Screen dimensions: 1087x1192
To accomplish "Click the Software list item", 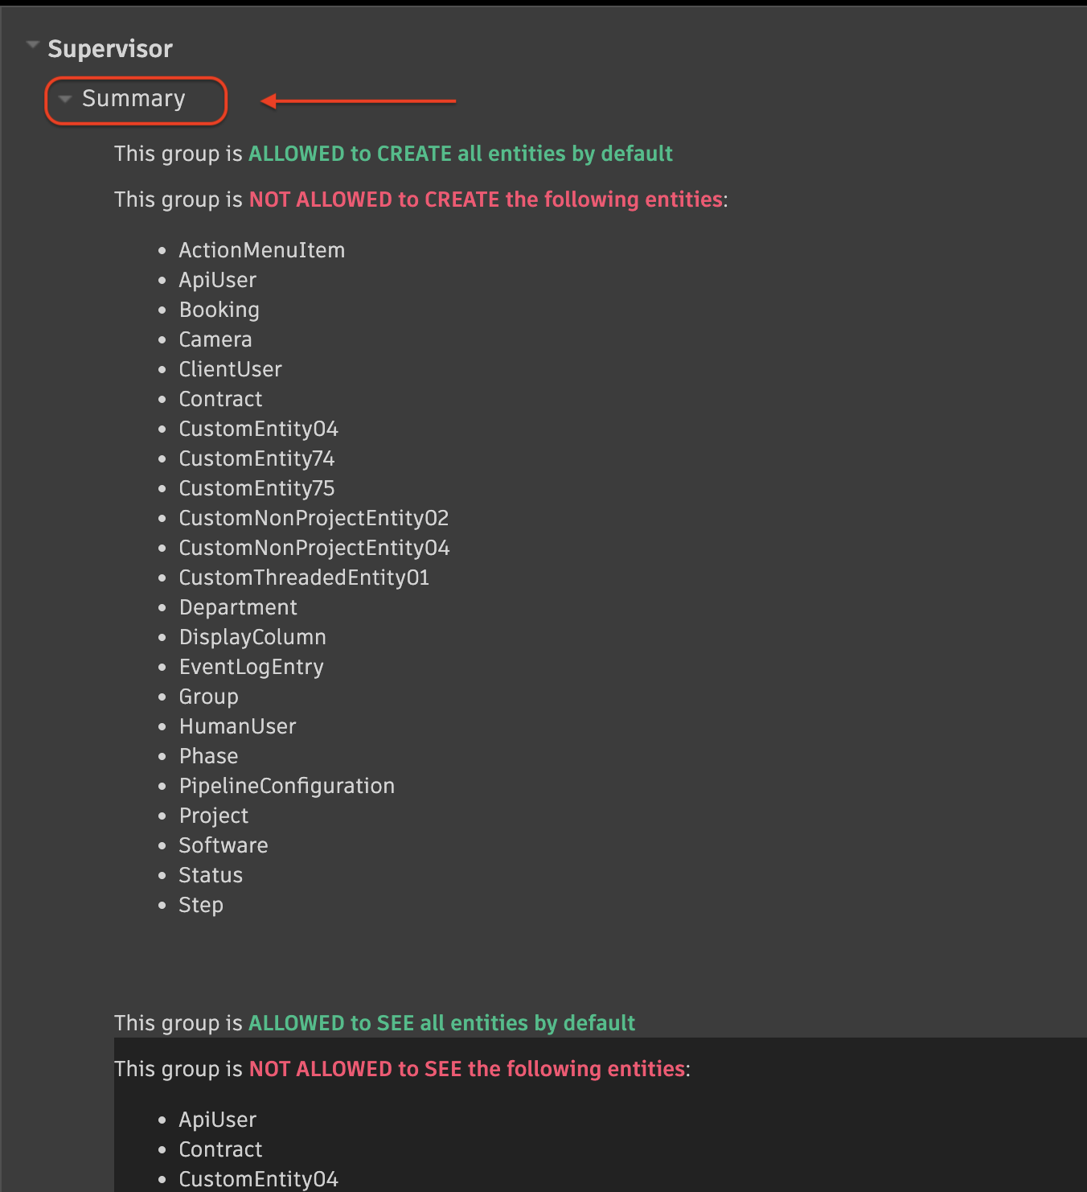I will click(x=224, y=845).
